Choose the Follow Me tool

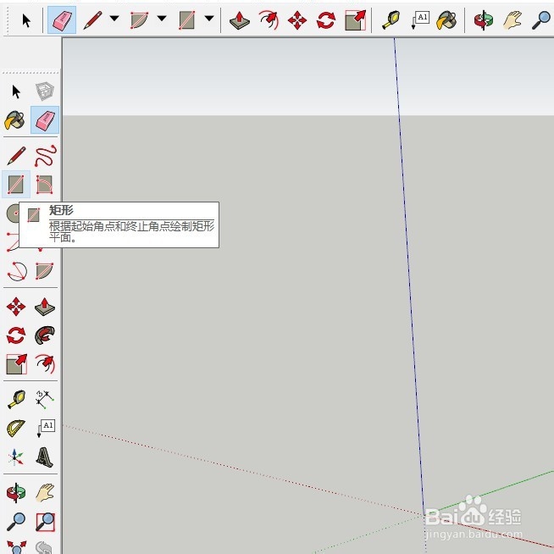point(45,335)
